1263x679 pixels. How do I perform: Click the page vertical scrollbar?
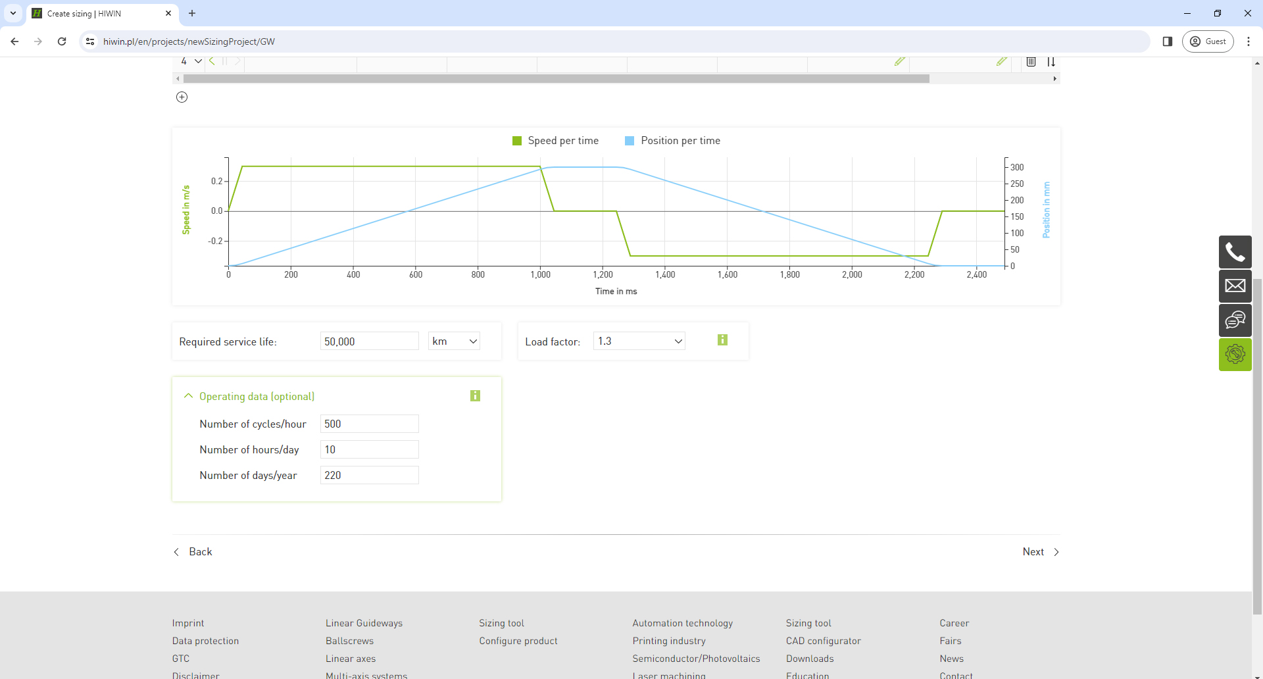[x=1257, y=447]
